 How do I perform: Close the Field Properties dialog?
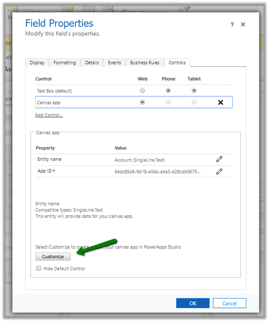(x=243, y=25)
